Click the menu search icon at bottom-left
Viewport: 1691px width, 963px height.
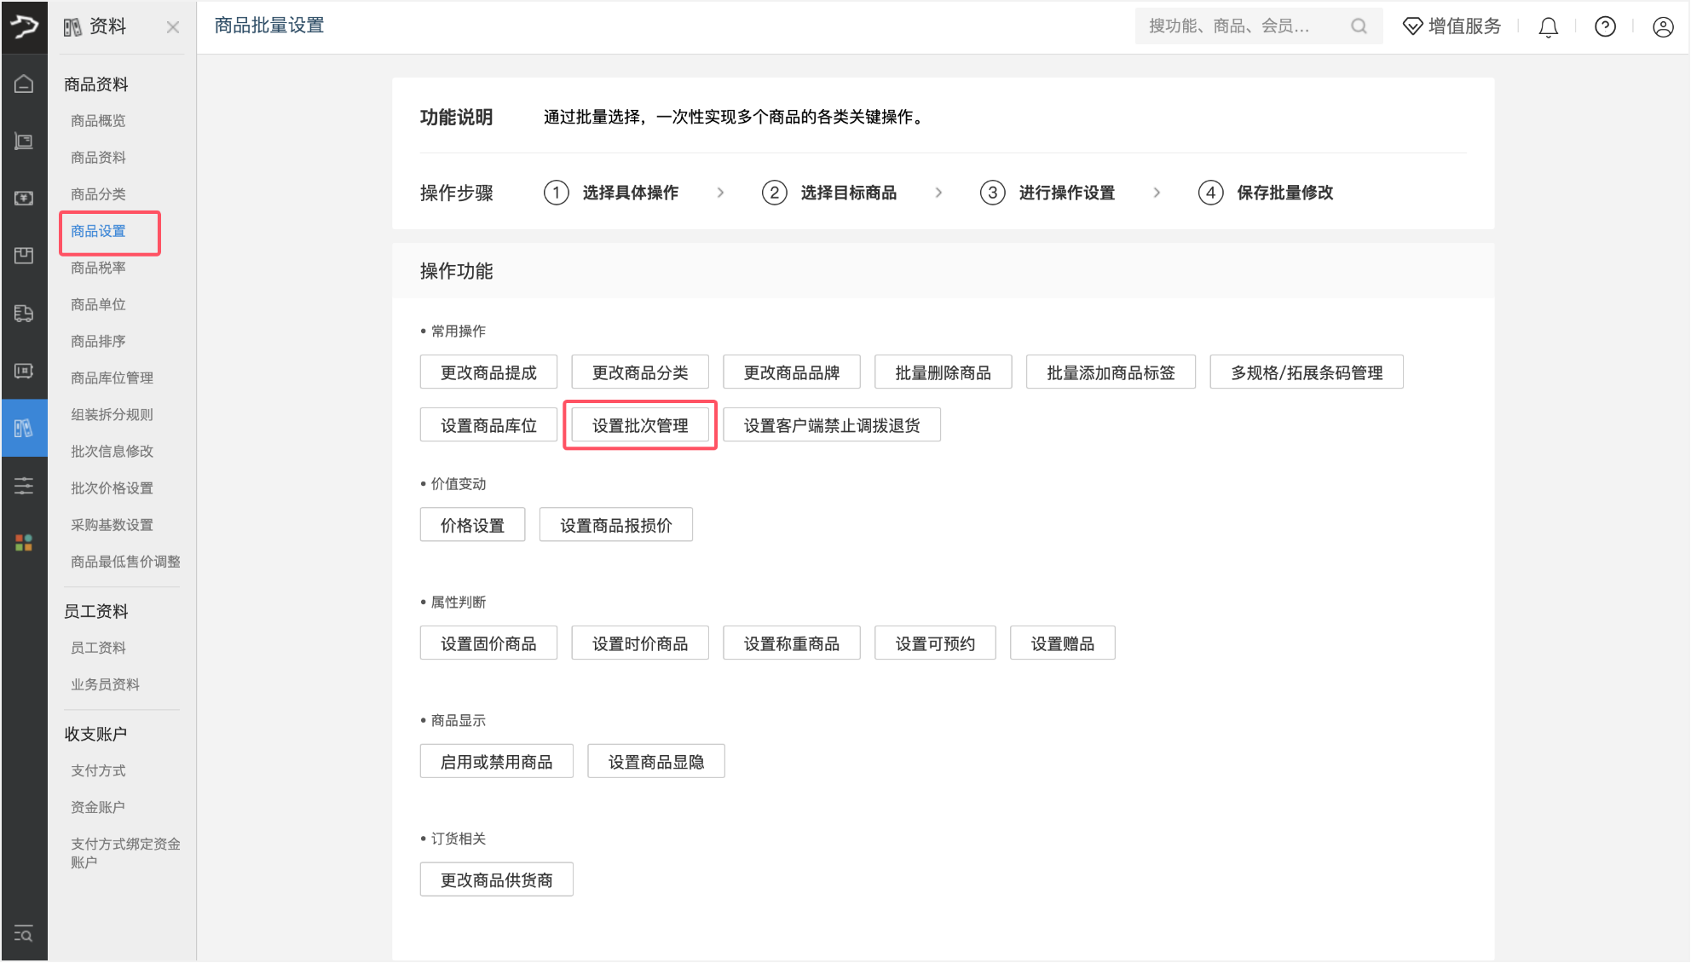(x=24, y=934)
